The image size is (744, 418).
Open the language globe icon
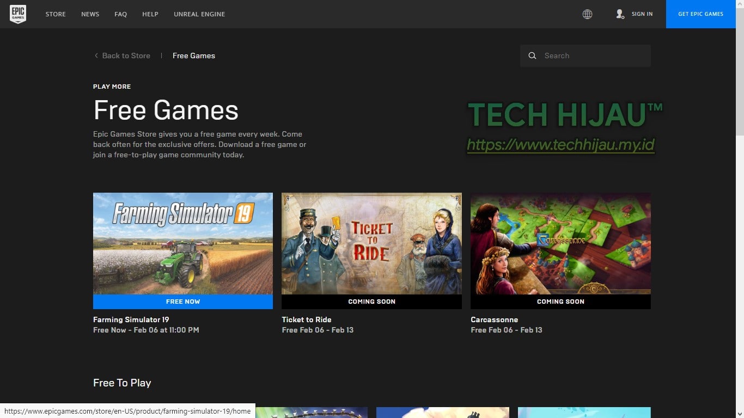(587, 14)
